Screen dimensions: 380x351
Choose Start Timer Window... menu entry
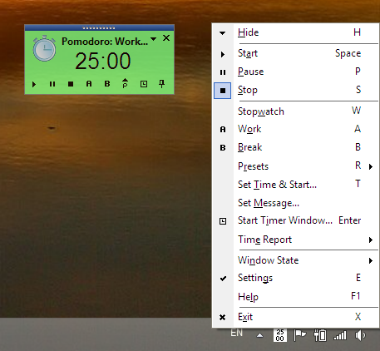[296, 220]
